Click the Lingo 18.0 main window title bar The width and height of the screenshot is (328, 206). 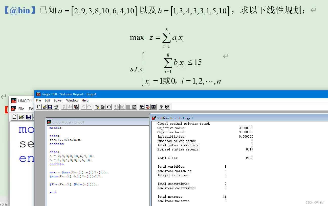[x=181, y=94]
